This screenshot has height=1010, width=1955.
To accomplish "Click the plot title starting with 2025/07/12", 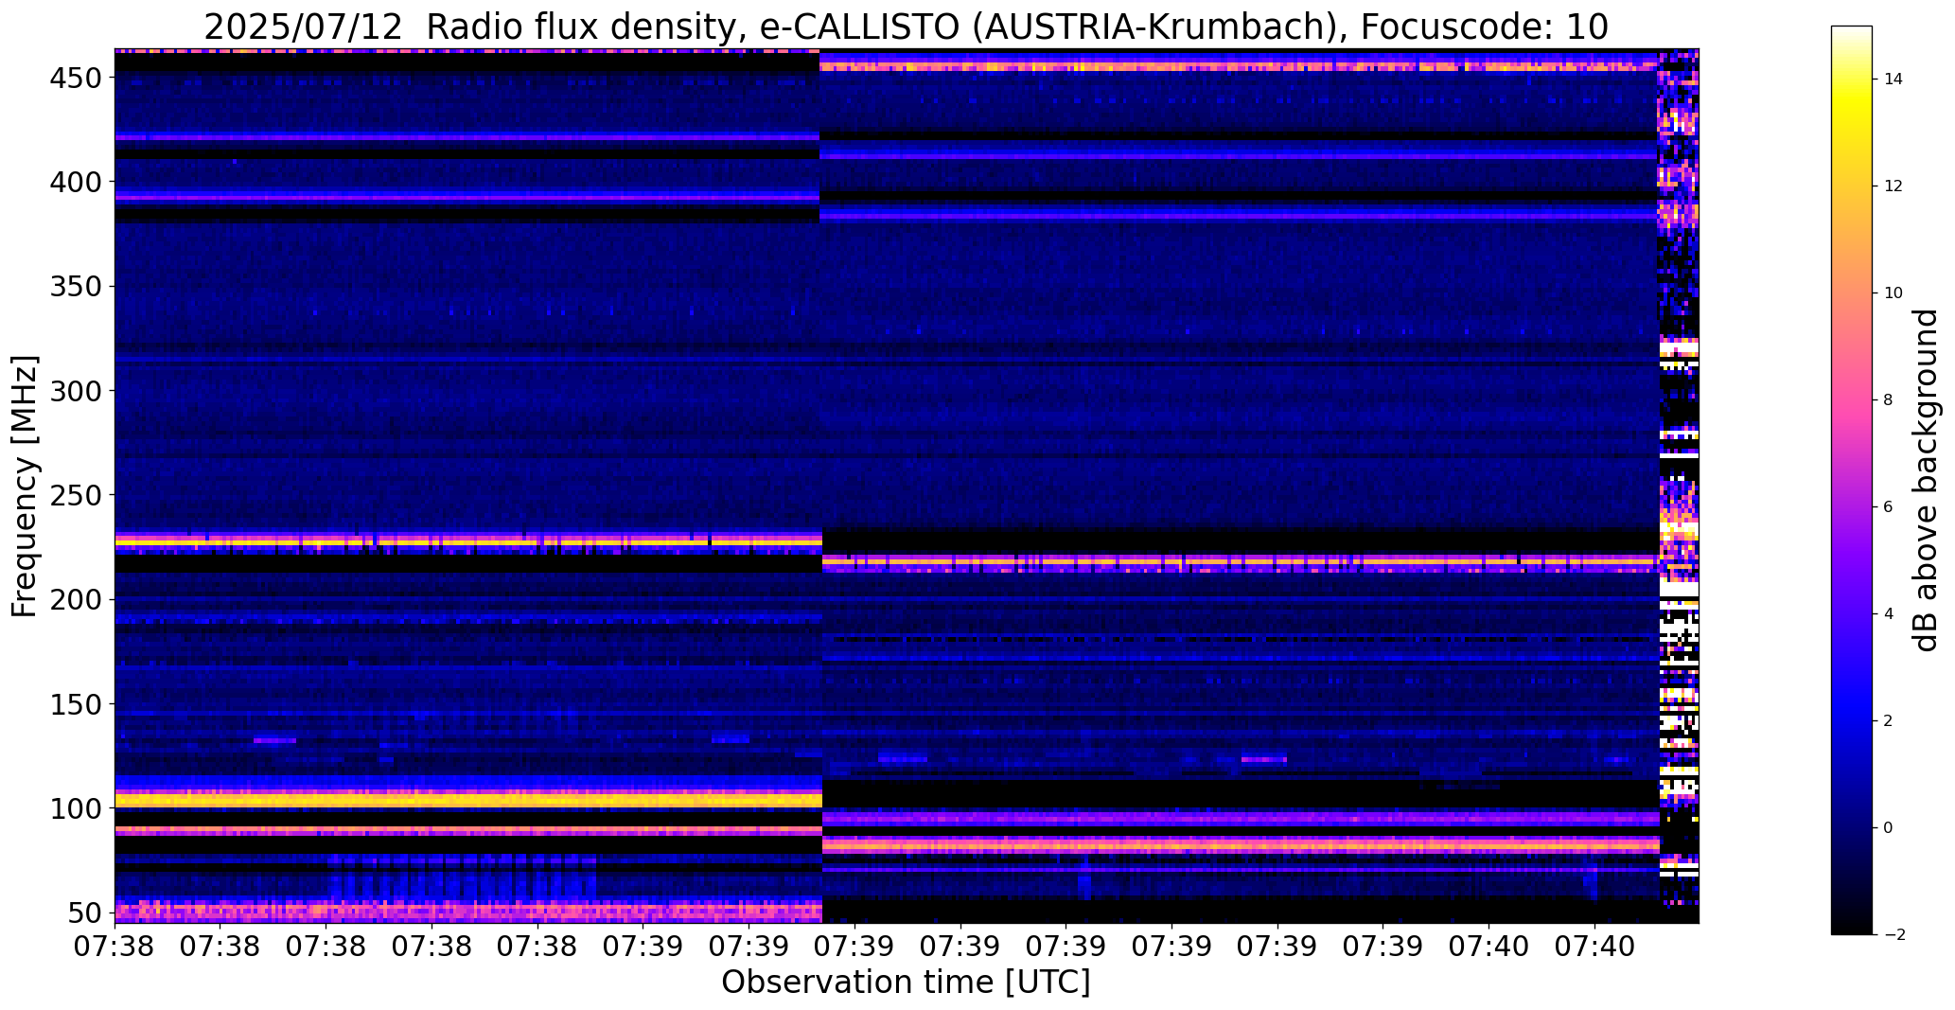I will pos(906,27).
